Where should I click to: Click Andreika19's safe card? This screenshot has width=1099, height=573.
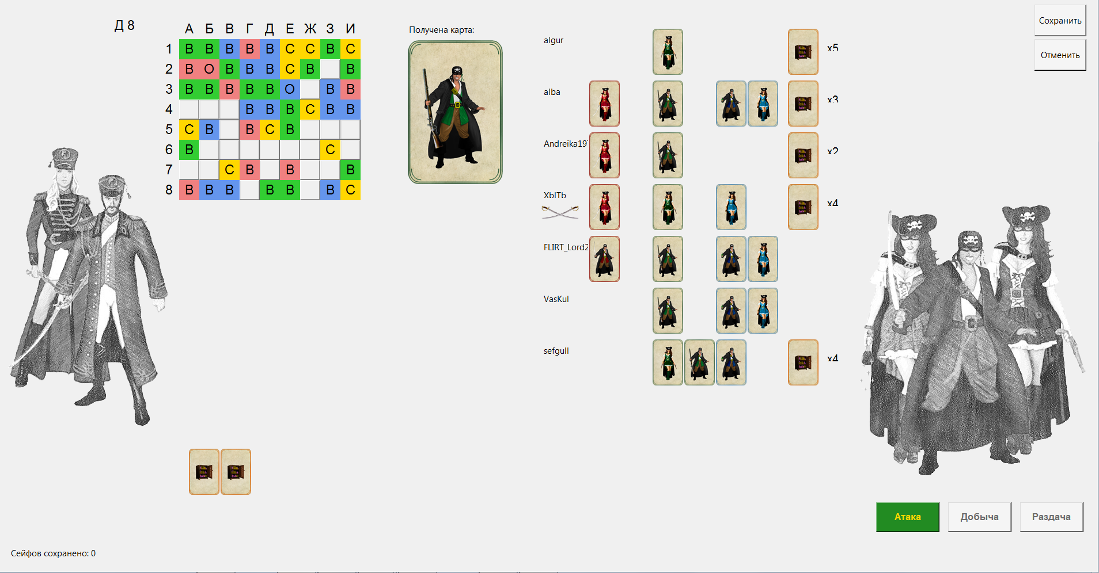point(803,155)
